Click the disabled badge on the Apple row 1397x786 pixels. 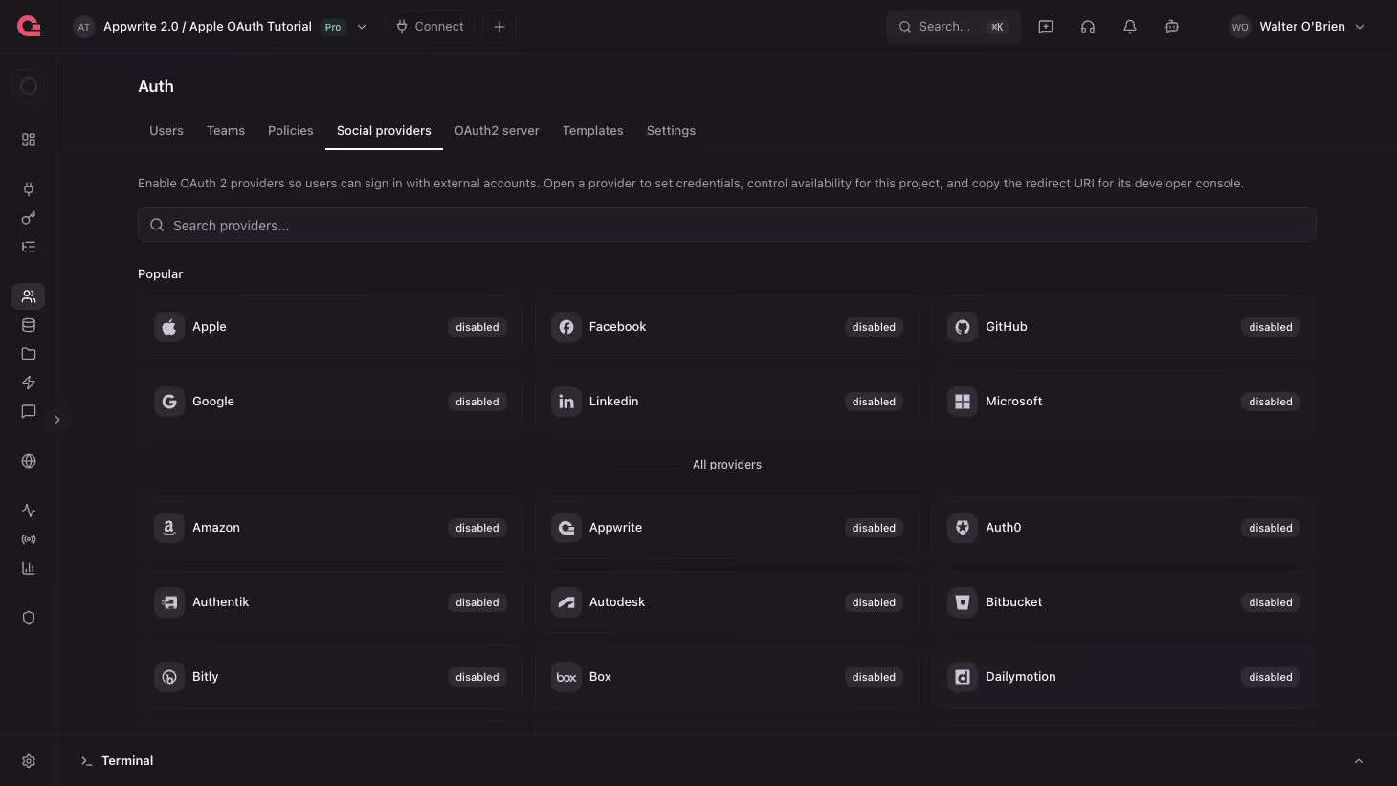tap(477, 327)
